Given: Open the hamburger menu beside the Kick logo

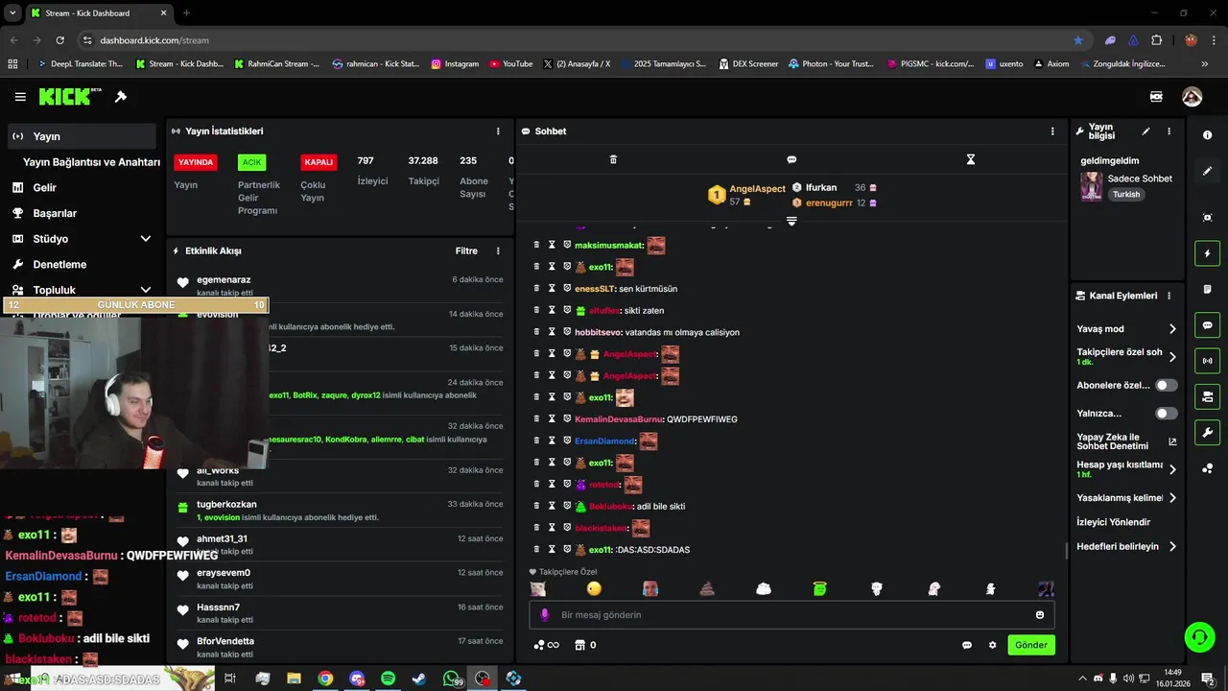Looking at the screenshot, I should [20, 97].
